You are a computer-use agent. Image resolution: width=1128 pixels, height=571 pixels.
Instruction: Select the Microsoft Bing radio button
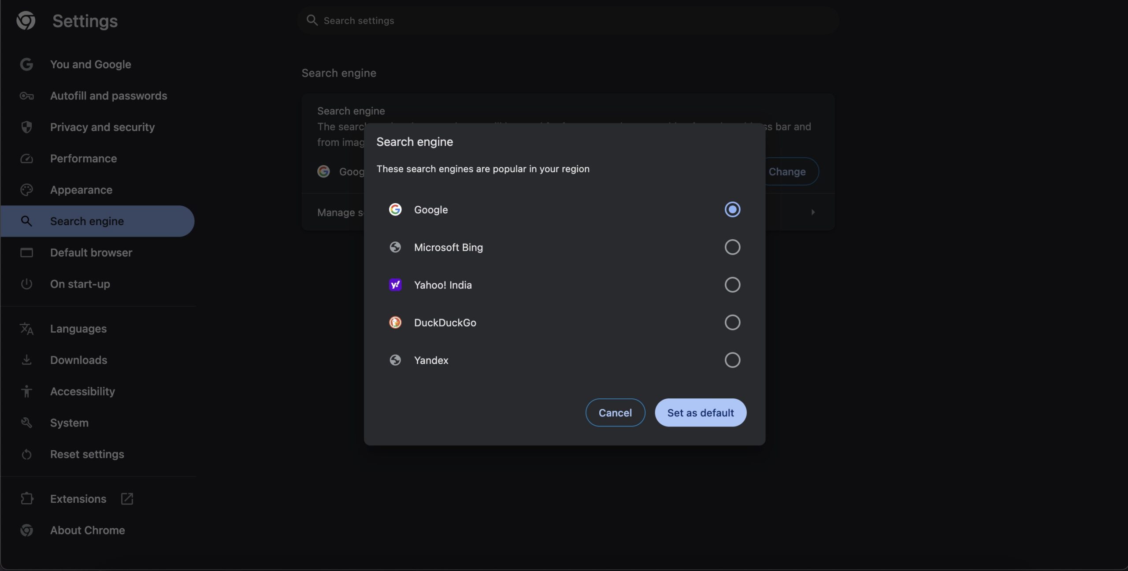click(x=732, y=247)
